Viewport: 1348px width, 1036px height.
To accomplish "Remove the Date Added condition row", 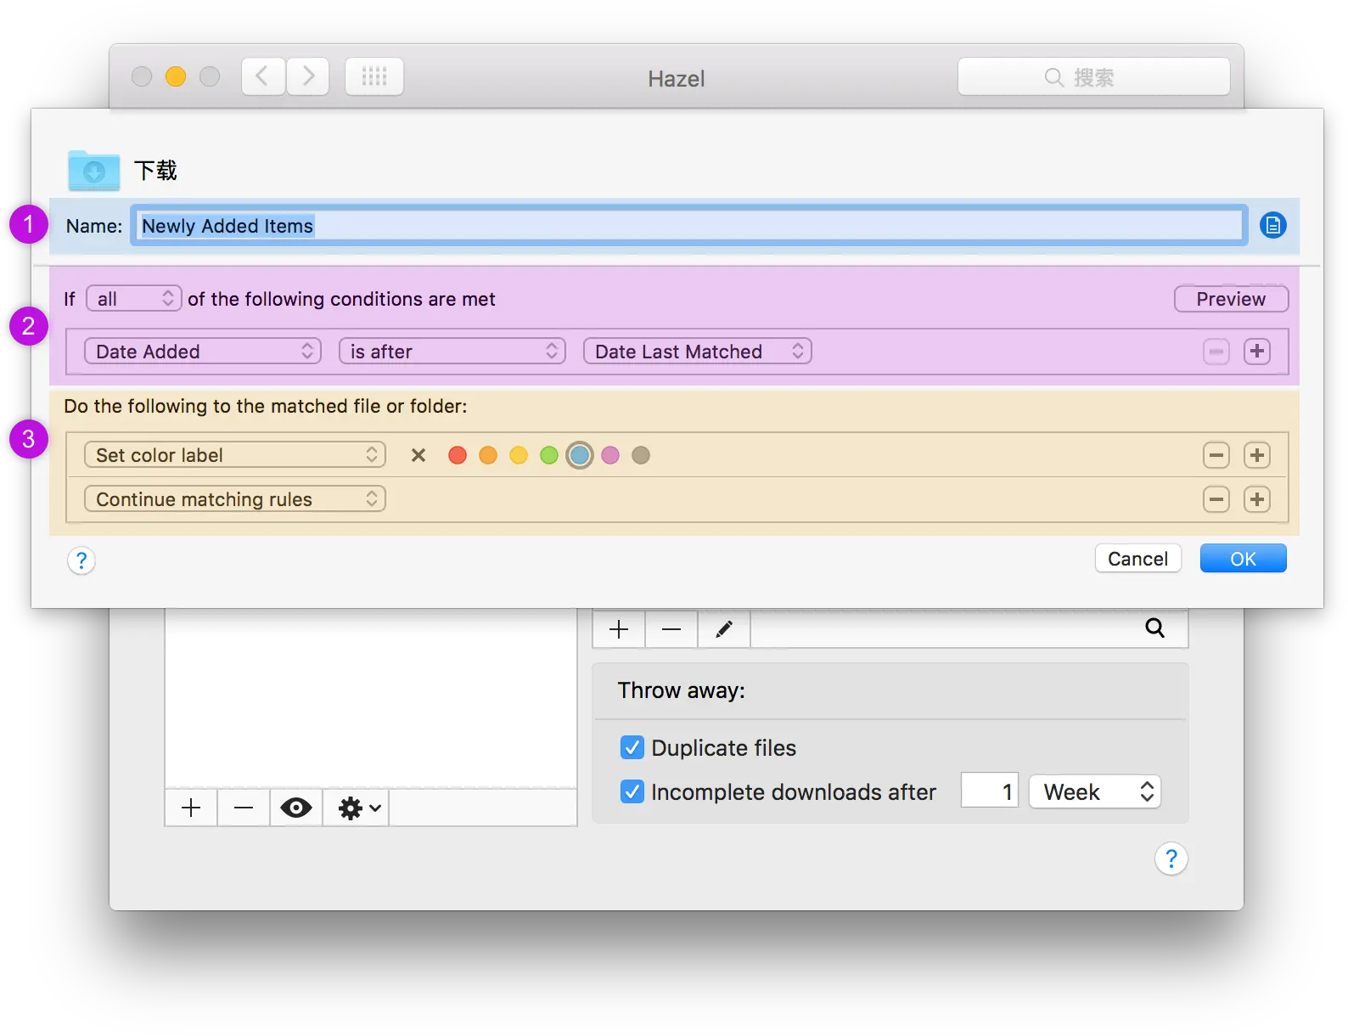I will tap(1216, 352).
